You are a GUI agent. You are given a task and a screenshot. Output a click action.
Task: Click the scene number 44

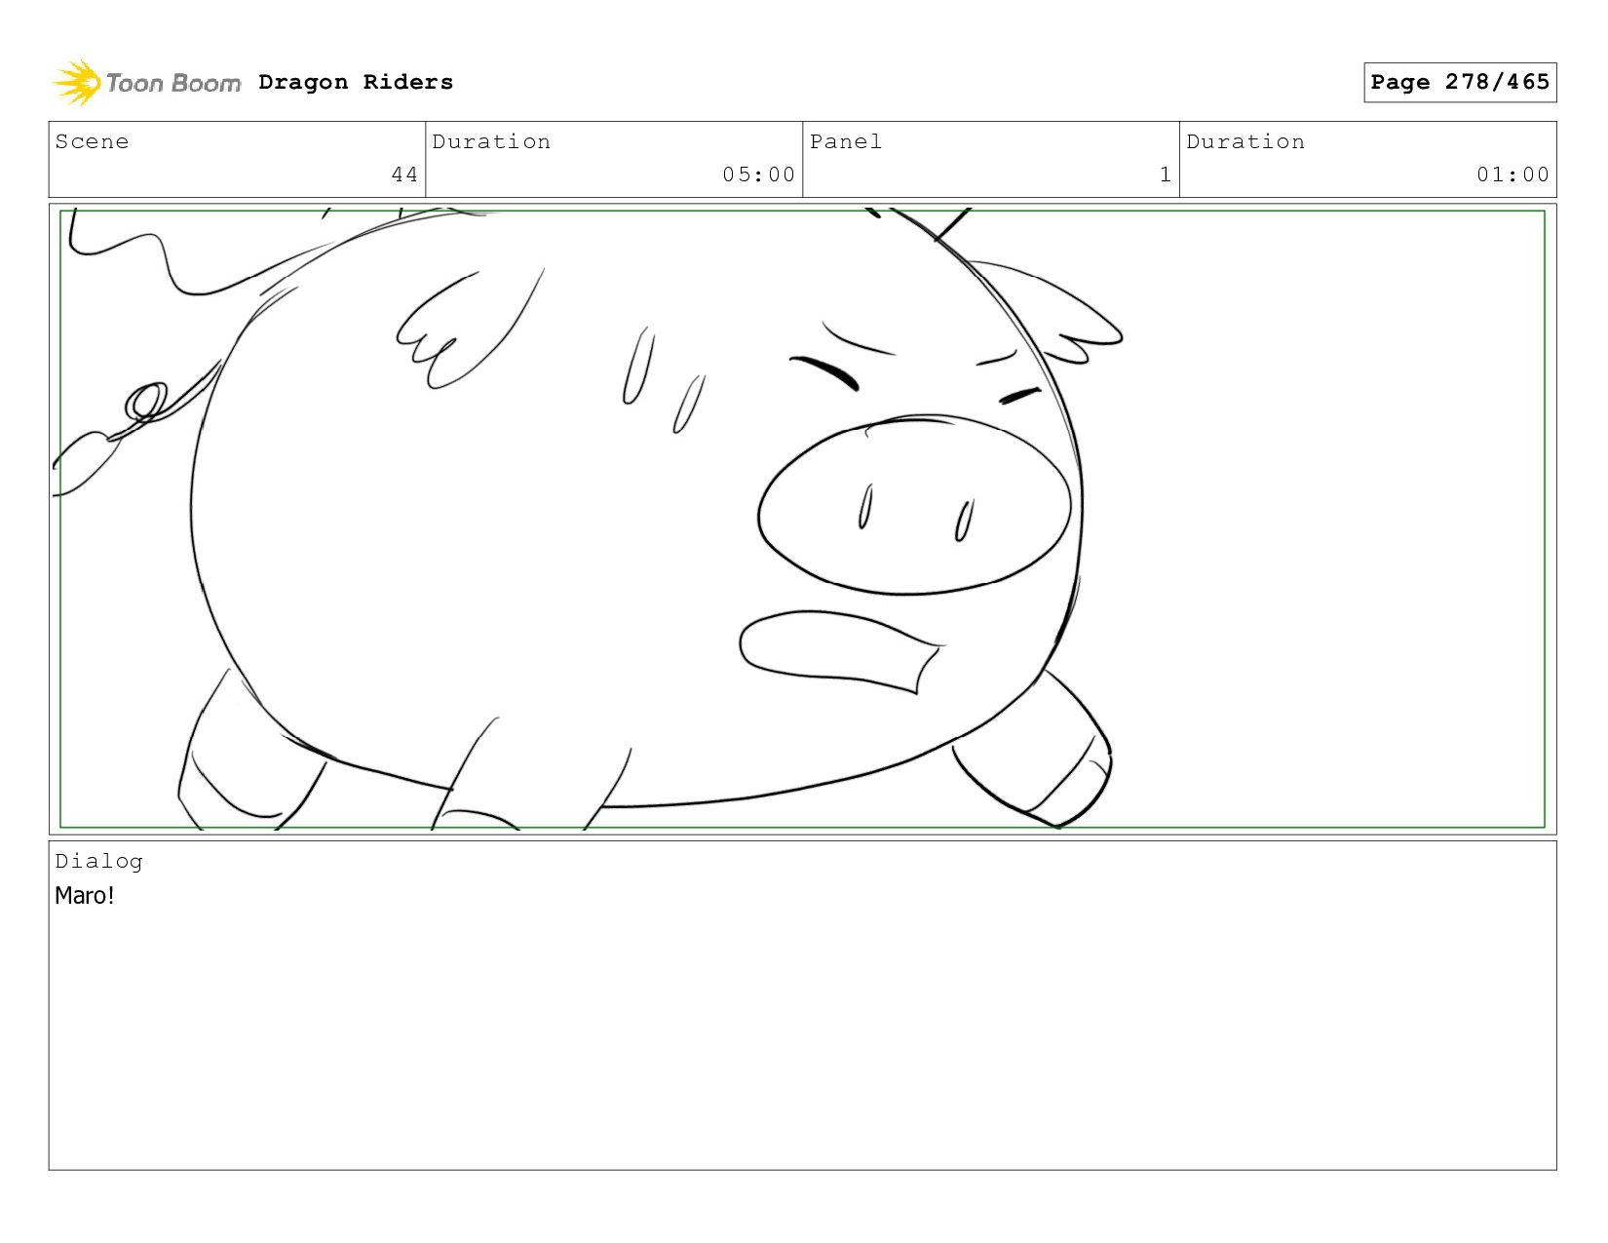pos(404,175)
